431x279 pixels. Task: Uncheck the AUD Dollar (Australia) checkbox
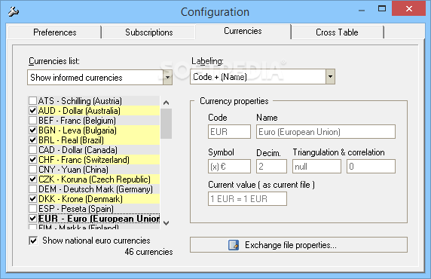coord(32,111)
